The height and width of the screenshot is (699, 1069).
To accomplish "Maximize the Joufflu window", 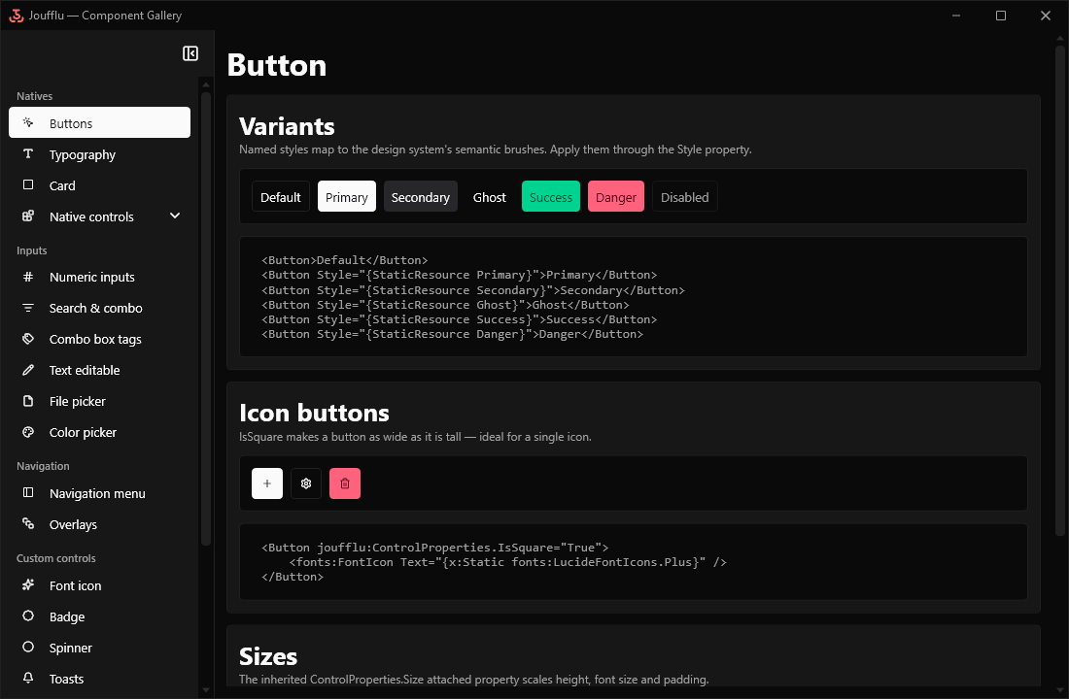I will 1001,15.
